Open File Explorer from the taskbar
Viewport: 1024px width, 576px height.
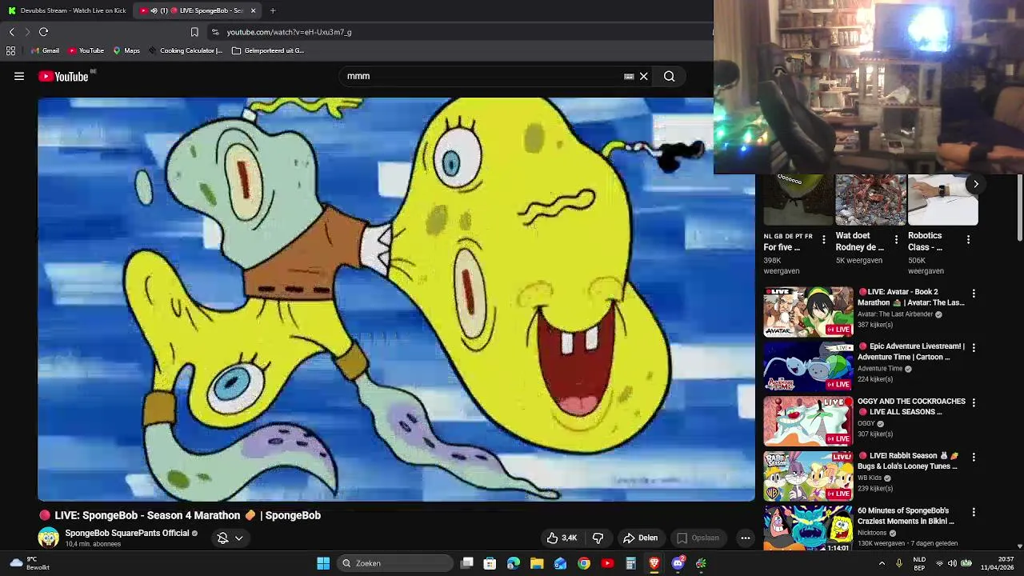click(537, 563)
